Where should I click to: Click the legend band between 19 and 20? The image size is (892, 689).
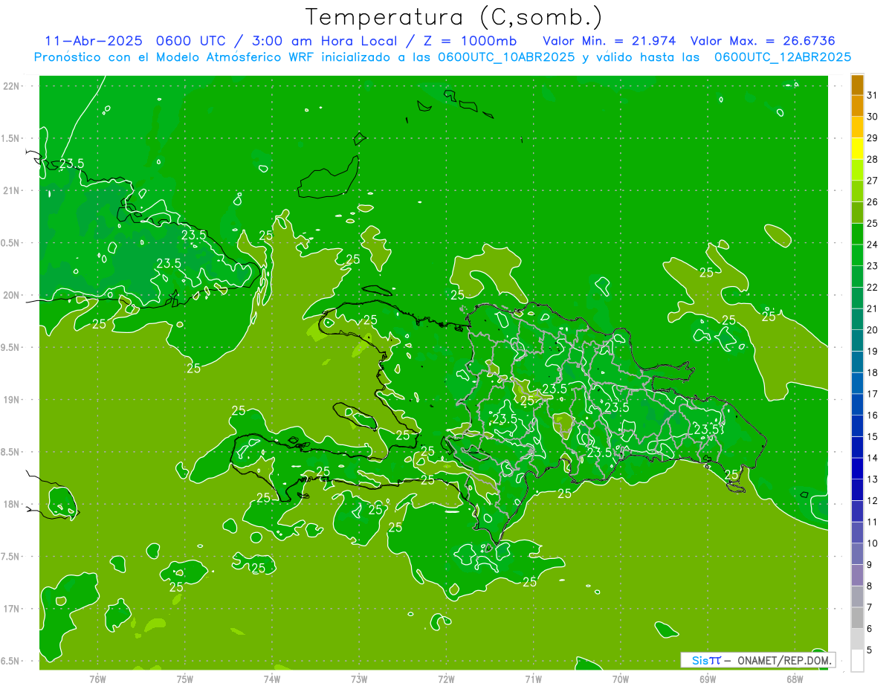pos(857,340)
